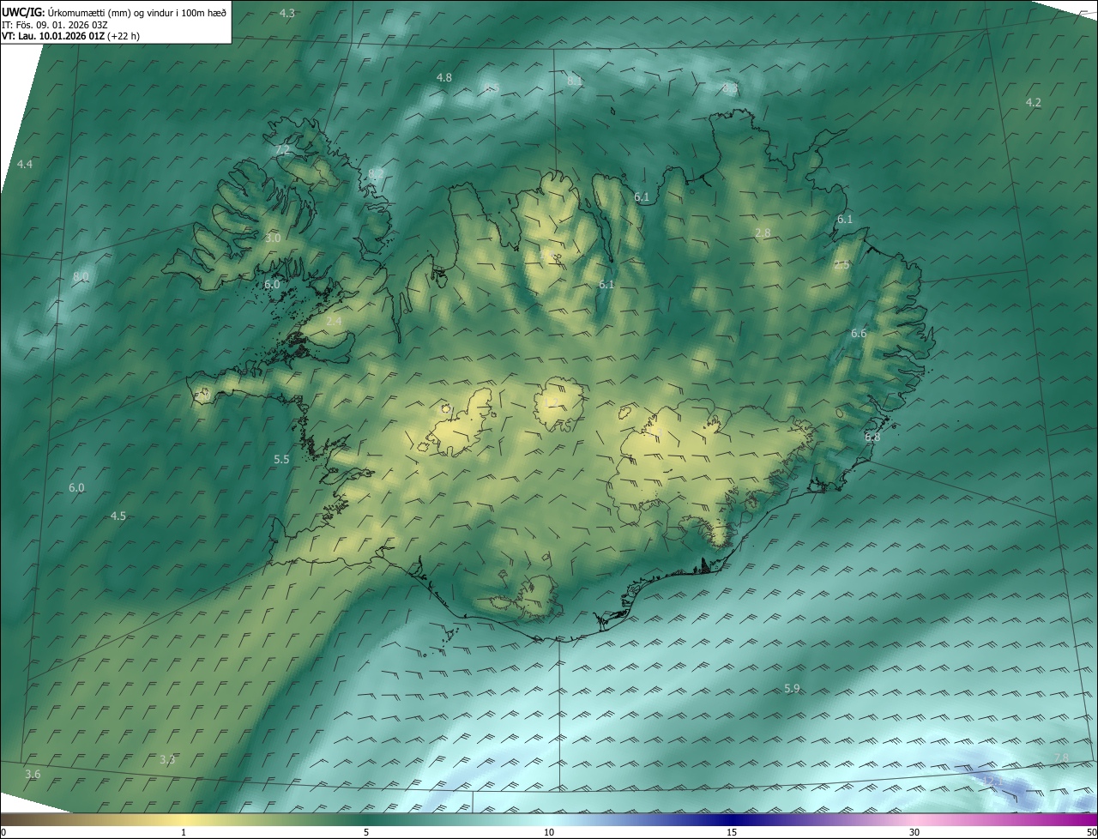The image size is (1098, 839).
Task: Click the 10 tick on the colour scale
Action: [549, 832]
